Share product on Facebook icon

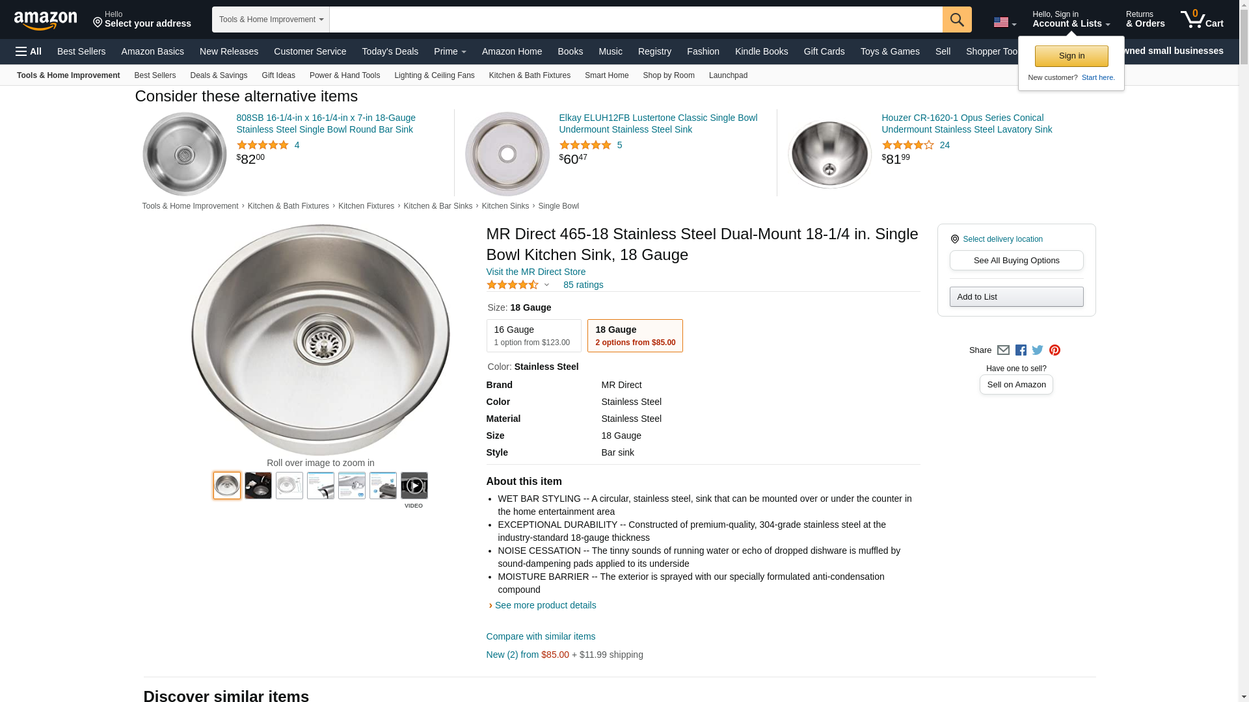point(1021,350)
